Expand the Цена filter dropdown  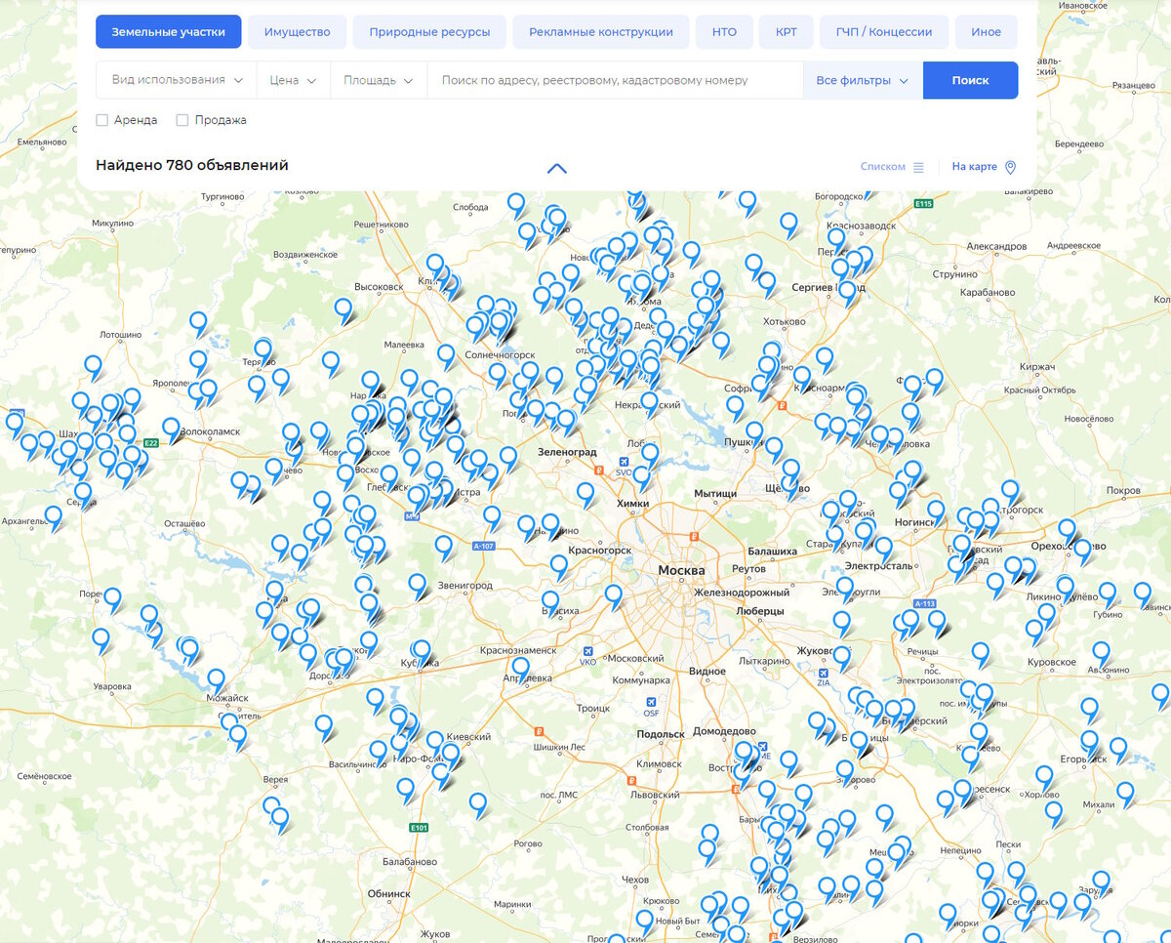click(x=293, y=80)
